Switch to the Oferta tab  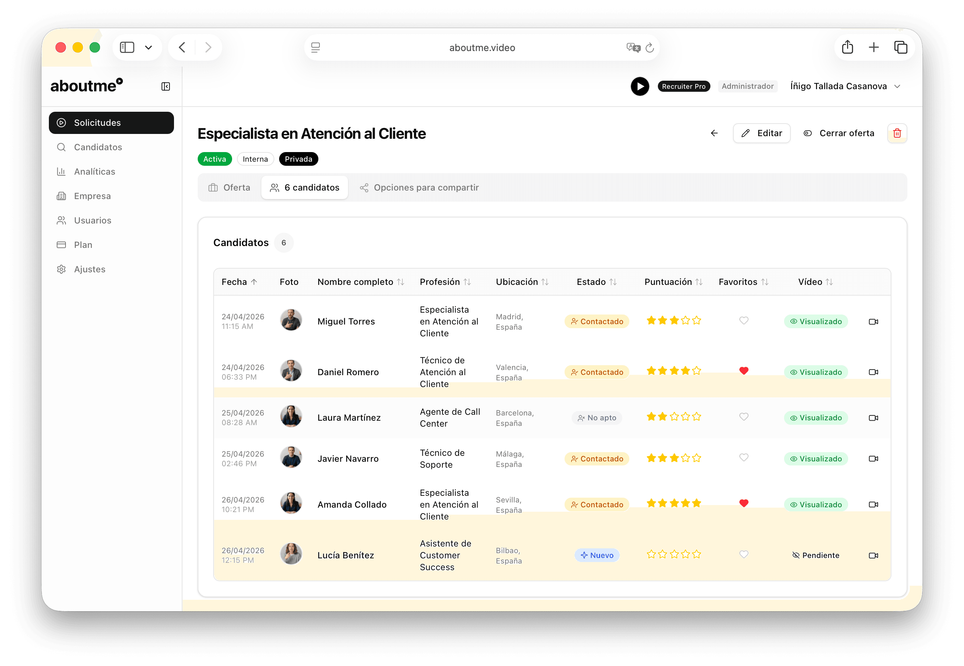click(230, 187)
